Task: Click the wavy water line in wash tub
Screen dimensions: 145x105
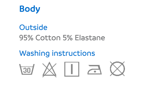Action: [27, 67]
